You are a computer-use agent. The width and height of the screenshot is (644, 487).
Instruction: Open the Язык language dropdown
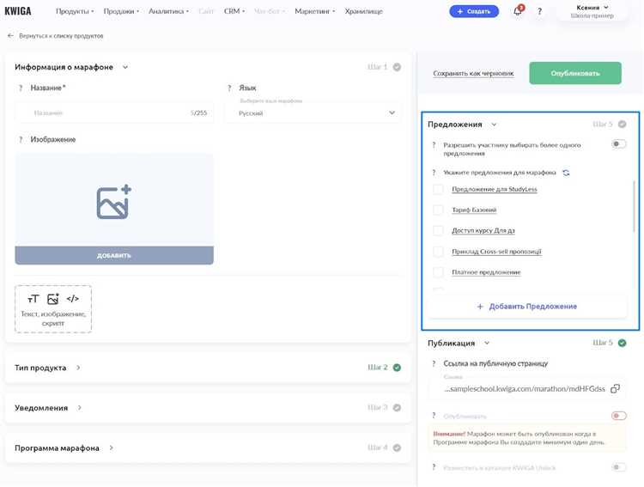tap(313, 113)
